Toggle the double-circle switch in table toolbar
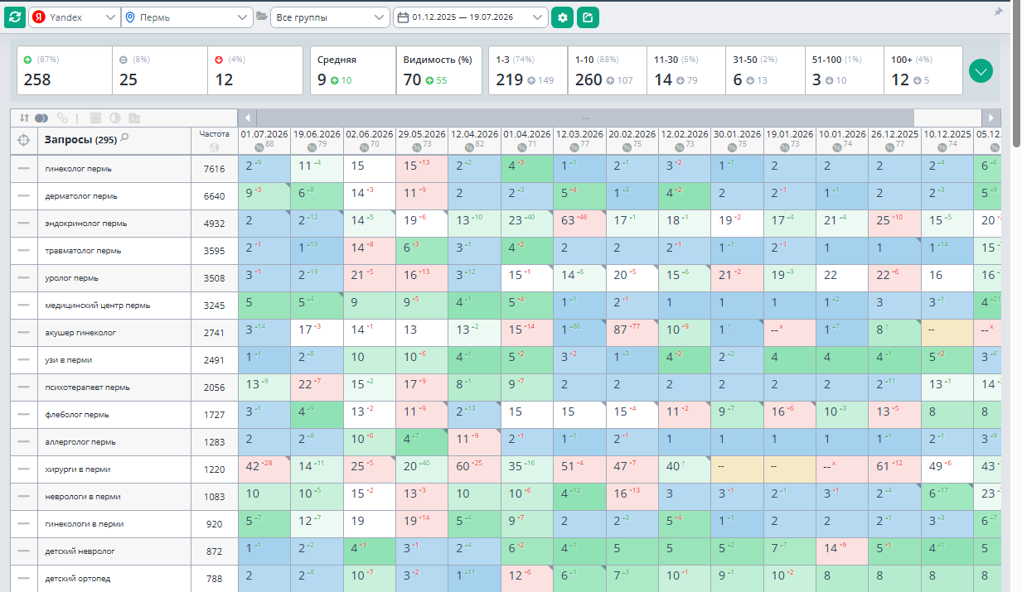 41,118
